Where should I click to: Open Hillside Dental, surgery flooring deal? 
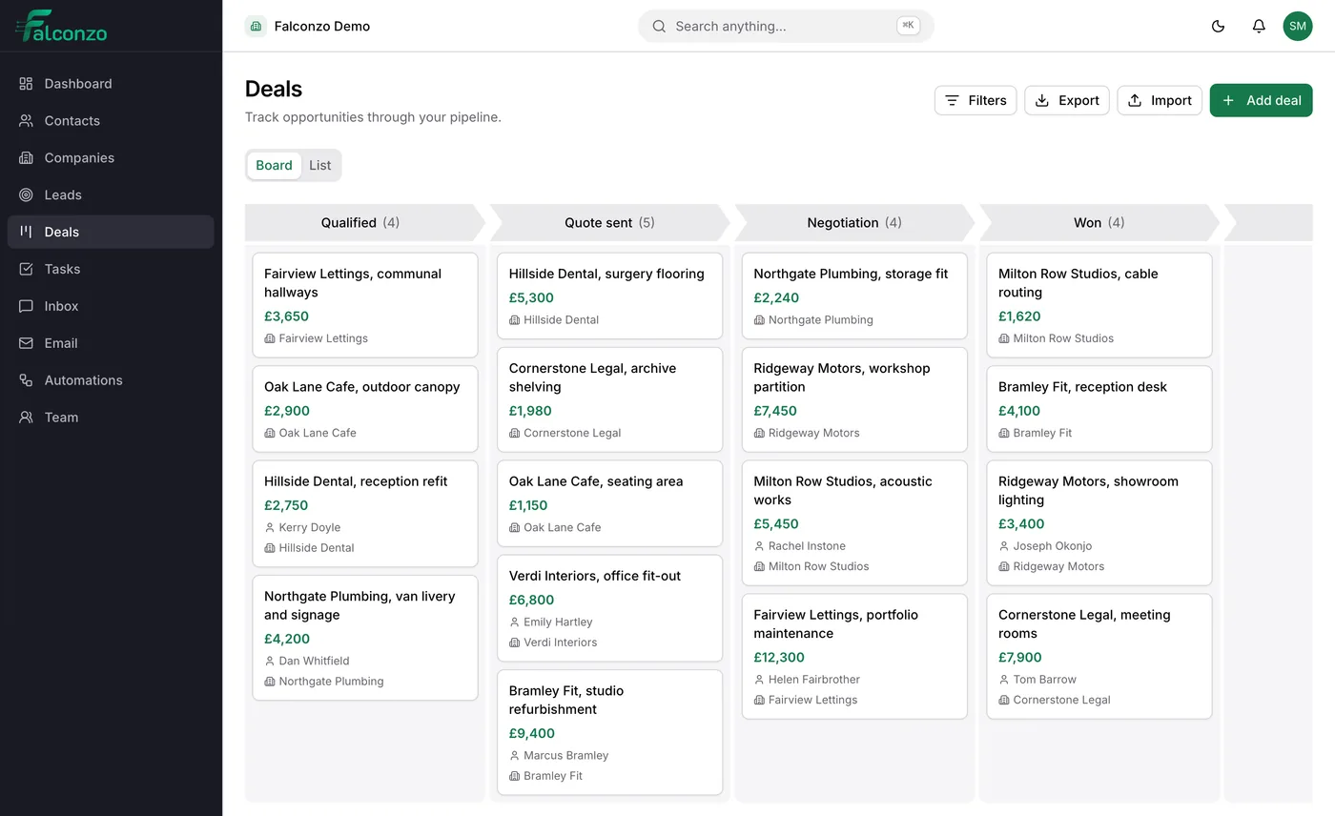tap(609, 296)
